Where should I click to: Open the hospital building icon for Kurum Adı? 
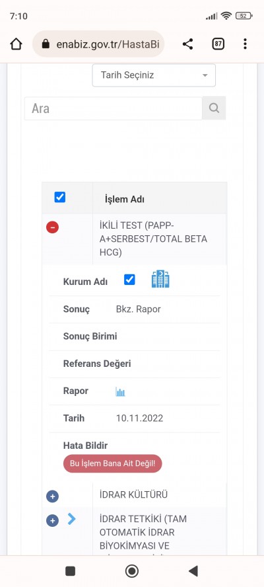tap(160, 279)
